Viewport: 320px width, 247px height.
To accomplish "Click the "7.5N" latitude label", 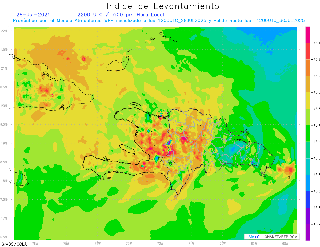I will pos(4,200).
